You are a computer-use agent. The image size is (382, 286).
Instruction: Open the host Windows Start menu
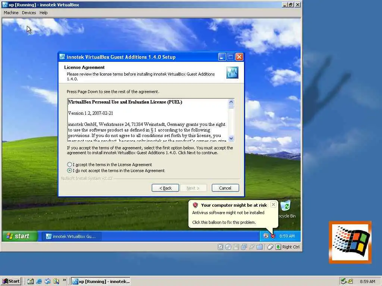(11, 282)
